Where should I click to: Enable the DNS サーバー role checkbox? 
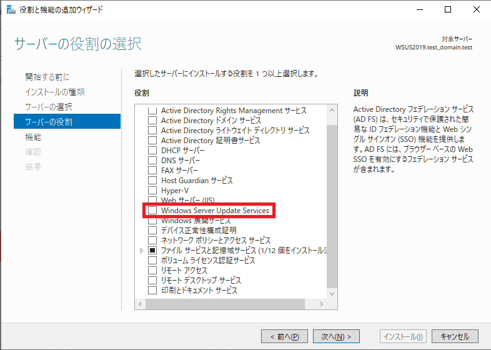[x=152, y=161]
